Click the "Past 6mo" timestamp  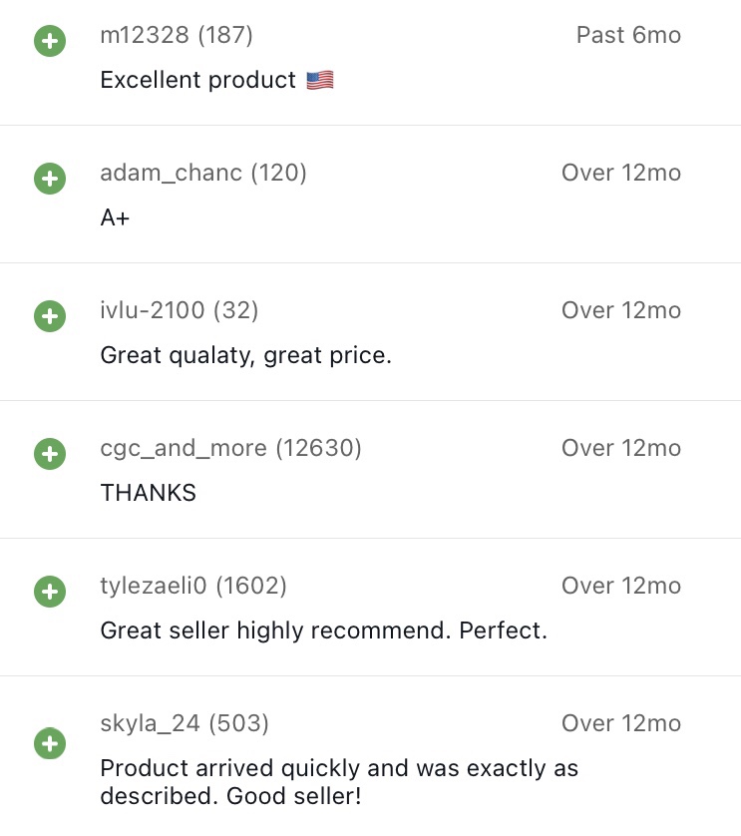[x=628, y=36]
